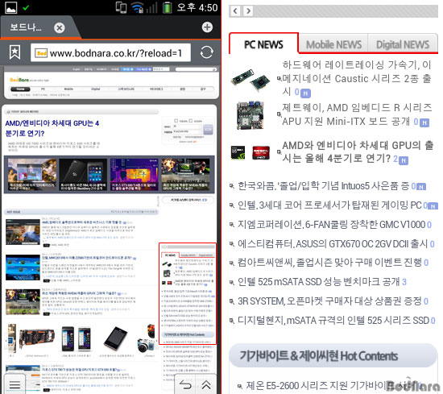
Task: Click the login button on webpage
Action: click(209, 130)
